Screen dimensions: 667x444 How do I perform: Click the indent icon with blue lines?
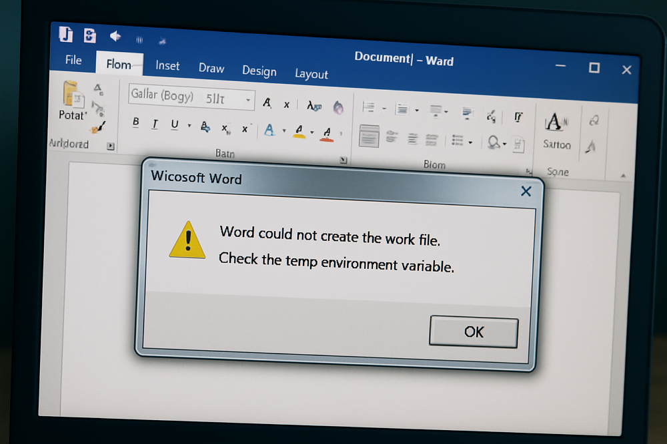click(467, 113)
